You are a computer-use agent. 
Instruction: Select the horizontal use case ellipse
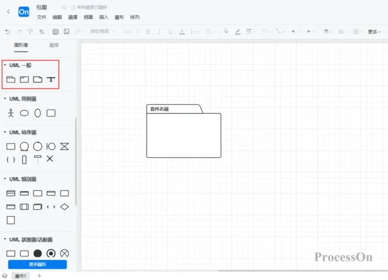click(x=24, y=113)
